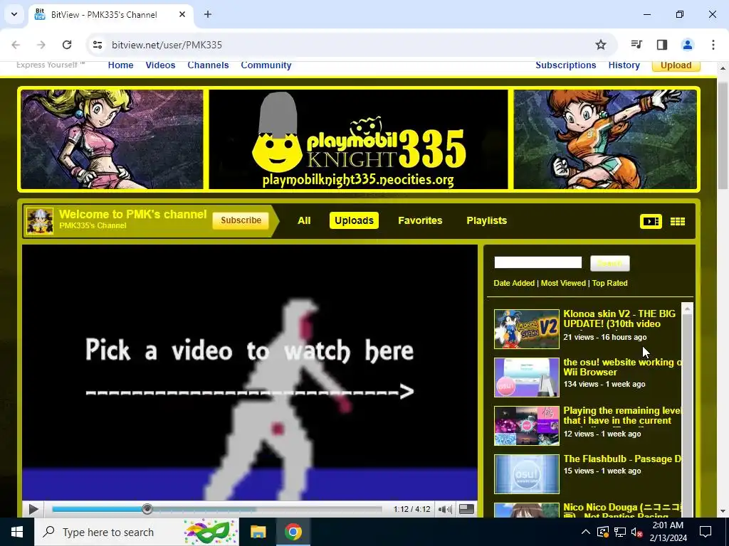This screenshot has height=546, width=729.
Task: Click the carnival mask search highlight icon
Action: 211,532
